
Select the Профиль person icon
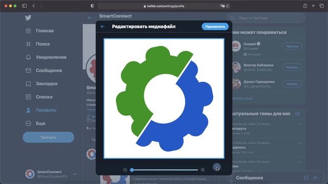pyautogui.click(x=28, y=110)
